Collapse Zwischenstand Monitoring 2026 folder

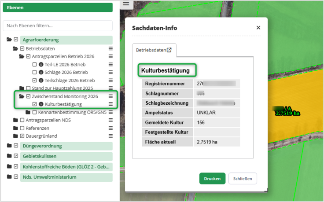tap(22, 96)
